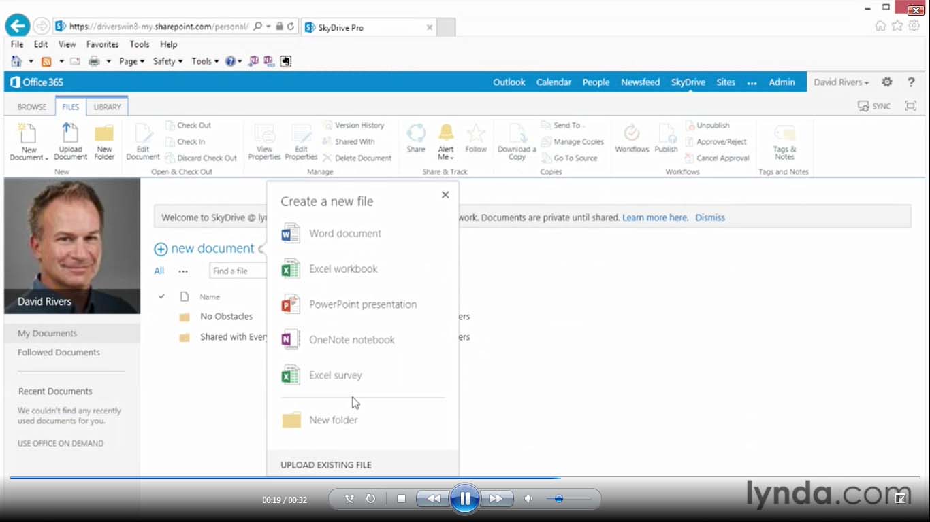The width and height of the screenshot is (930, 522).
Task: Toggle select-all checkmark in list header
Action: pyautogui.click(x=161, y=296)
